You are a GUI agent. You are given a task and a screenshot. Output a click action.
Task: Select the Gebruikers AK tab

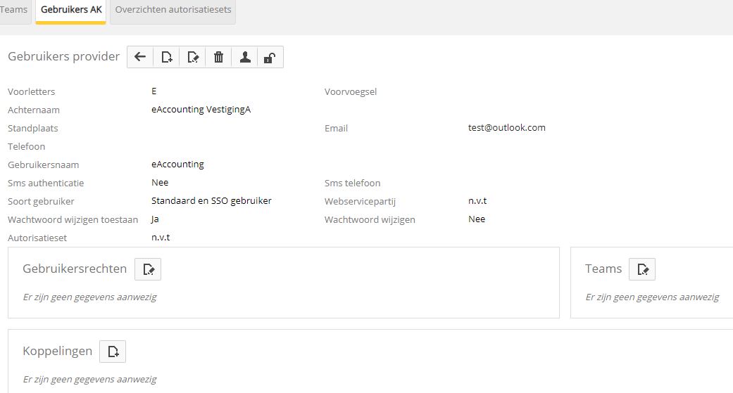pos(71,11)
